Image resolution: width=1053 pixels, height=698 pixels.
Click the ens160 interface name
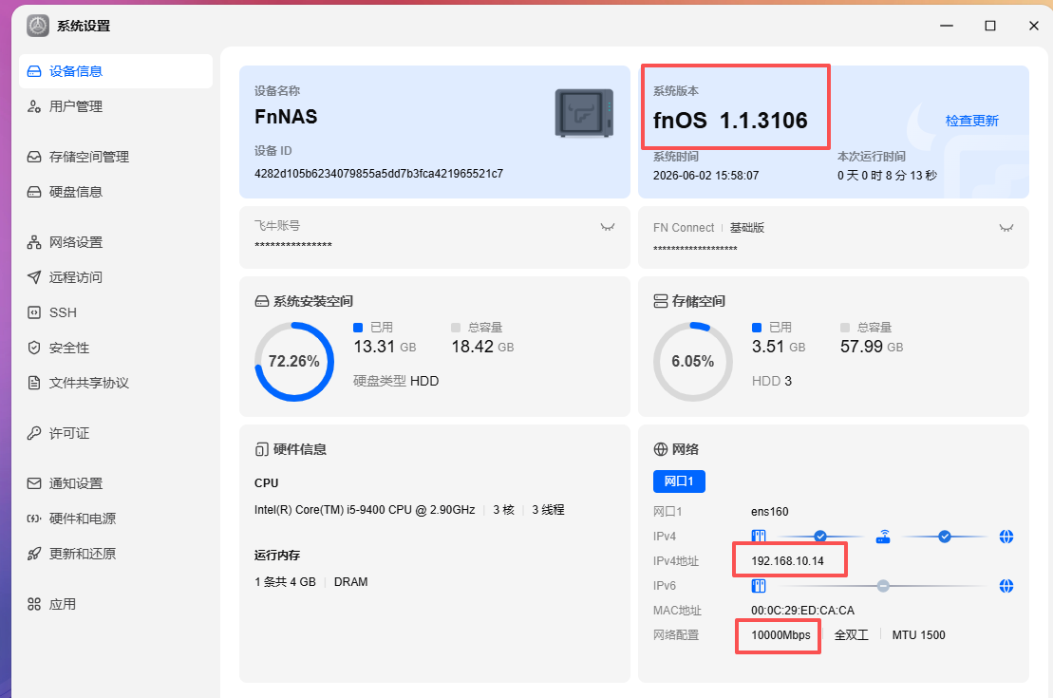coord(770,511)
